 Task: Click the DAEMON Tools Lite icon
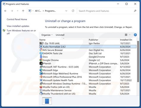tap(41, 53)
